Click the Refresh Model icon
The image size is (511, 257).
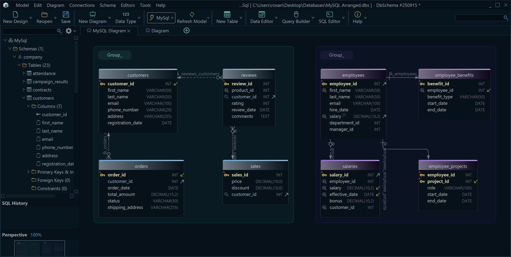(192, 15)
